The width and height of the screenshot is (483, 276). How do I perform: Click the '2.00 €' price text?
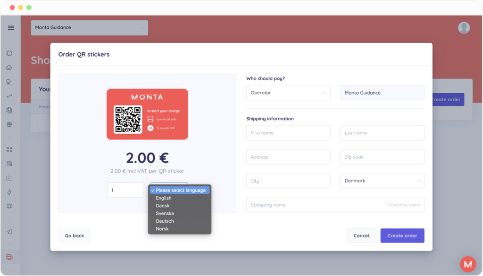[147, 158]
